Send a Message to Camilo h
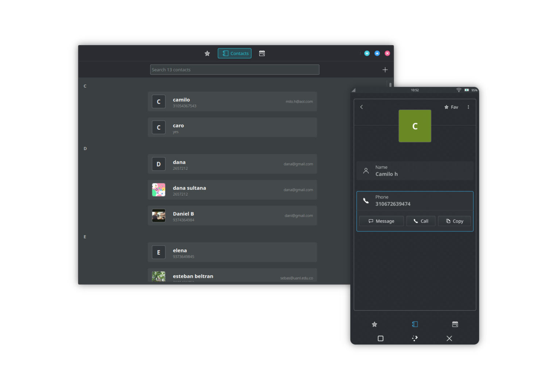The image size is (560, 370). click(381, 221)
